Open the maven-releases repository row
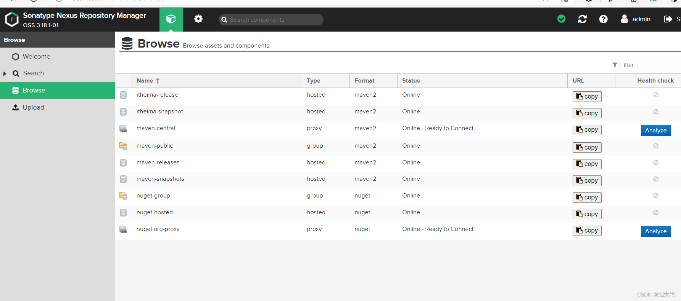This screenshot has height=301, width=681. coord(398,164)
